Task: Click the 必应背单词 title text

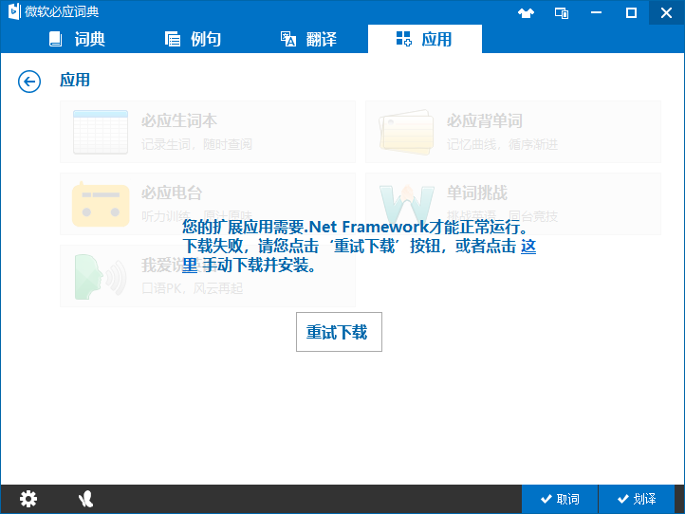Action: click(x=485, y=121)
